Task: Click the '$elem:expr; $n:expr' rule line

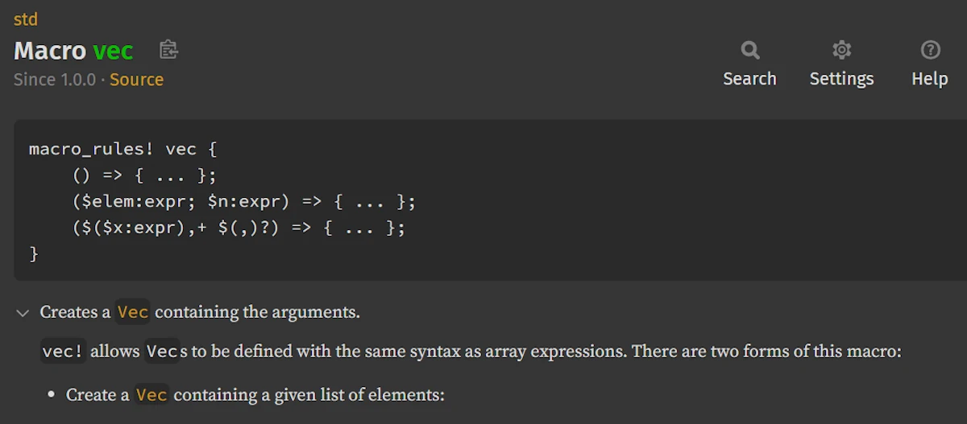Action: [243, 201]
